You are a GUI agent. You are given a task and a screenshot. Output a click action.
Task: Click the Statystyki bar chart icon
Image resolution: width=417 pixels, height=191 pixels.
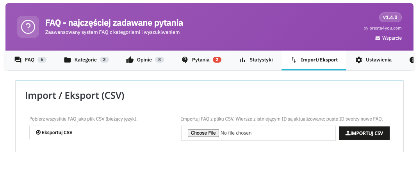pyautogui.click(x=242, y=60)
